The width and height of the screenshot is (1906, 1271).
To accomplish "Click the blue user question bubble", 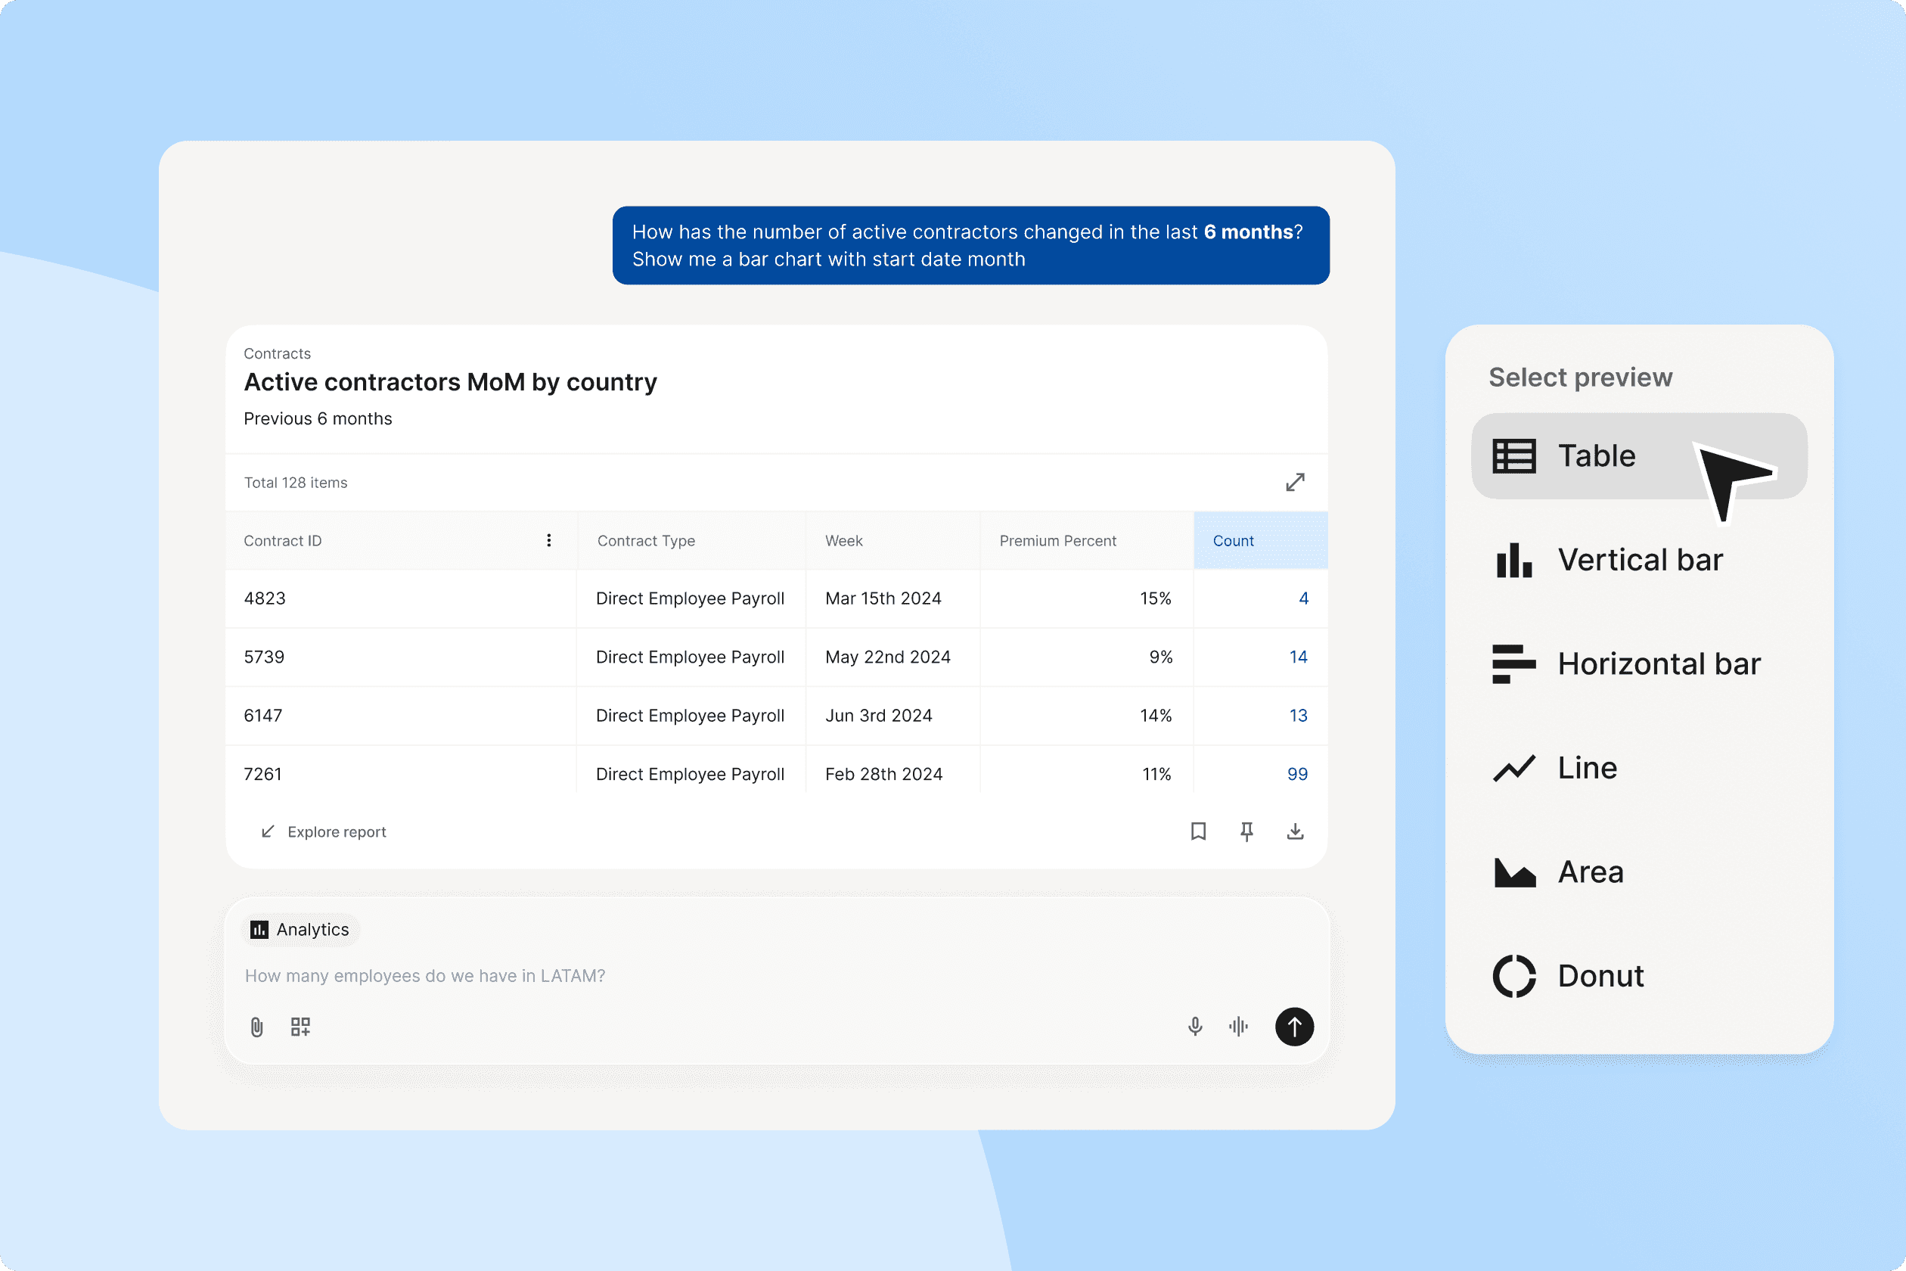I will [971, 246].
